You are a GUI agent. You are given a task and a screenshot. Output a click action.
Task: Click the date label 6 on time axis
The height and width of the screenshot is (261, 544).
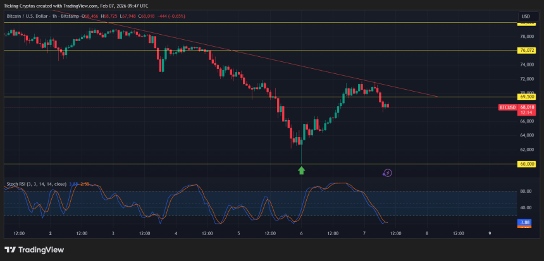(302, 233)
